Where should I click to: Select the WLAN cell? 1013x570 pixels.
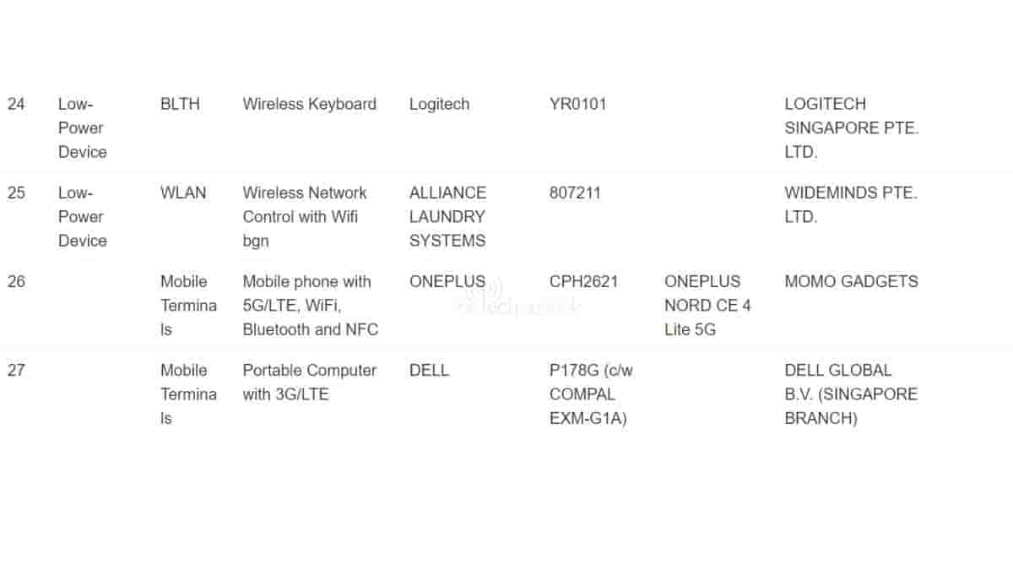coord(183,193)
